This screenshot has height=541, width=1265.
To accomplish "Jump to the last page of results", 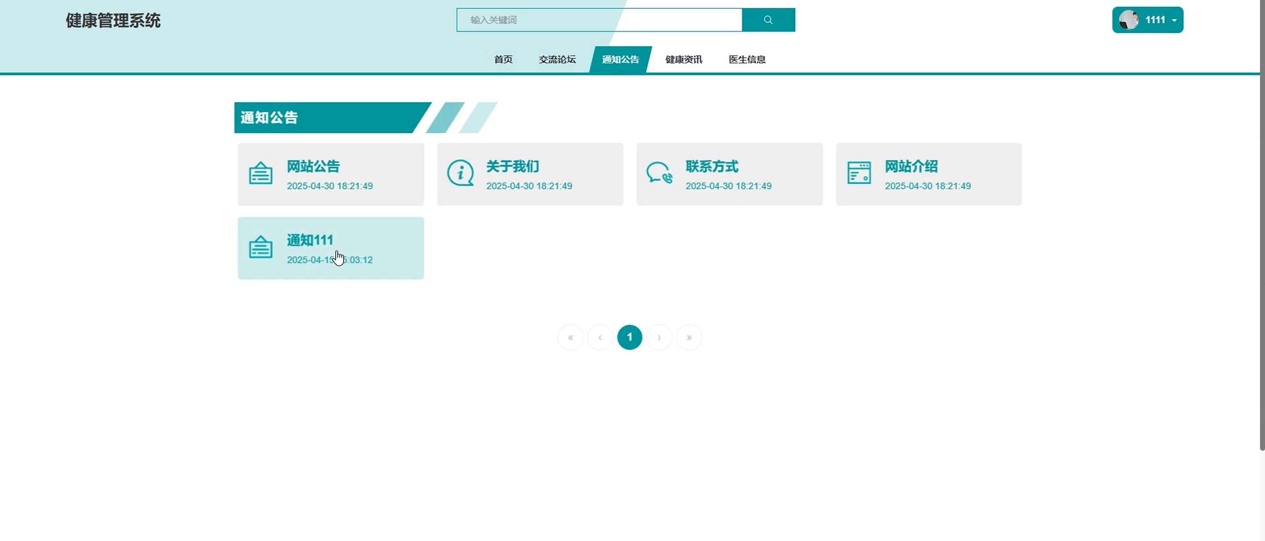I will tap(689, 337).
